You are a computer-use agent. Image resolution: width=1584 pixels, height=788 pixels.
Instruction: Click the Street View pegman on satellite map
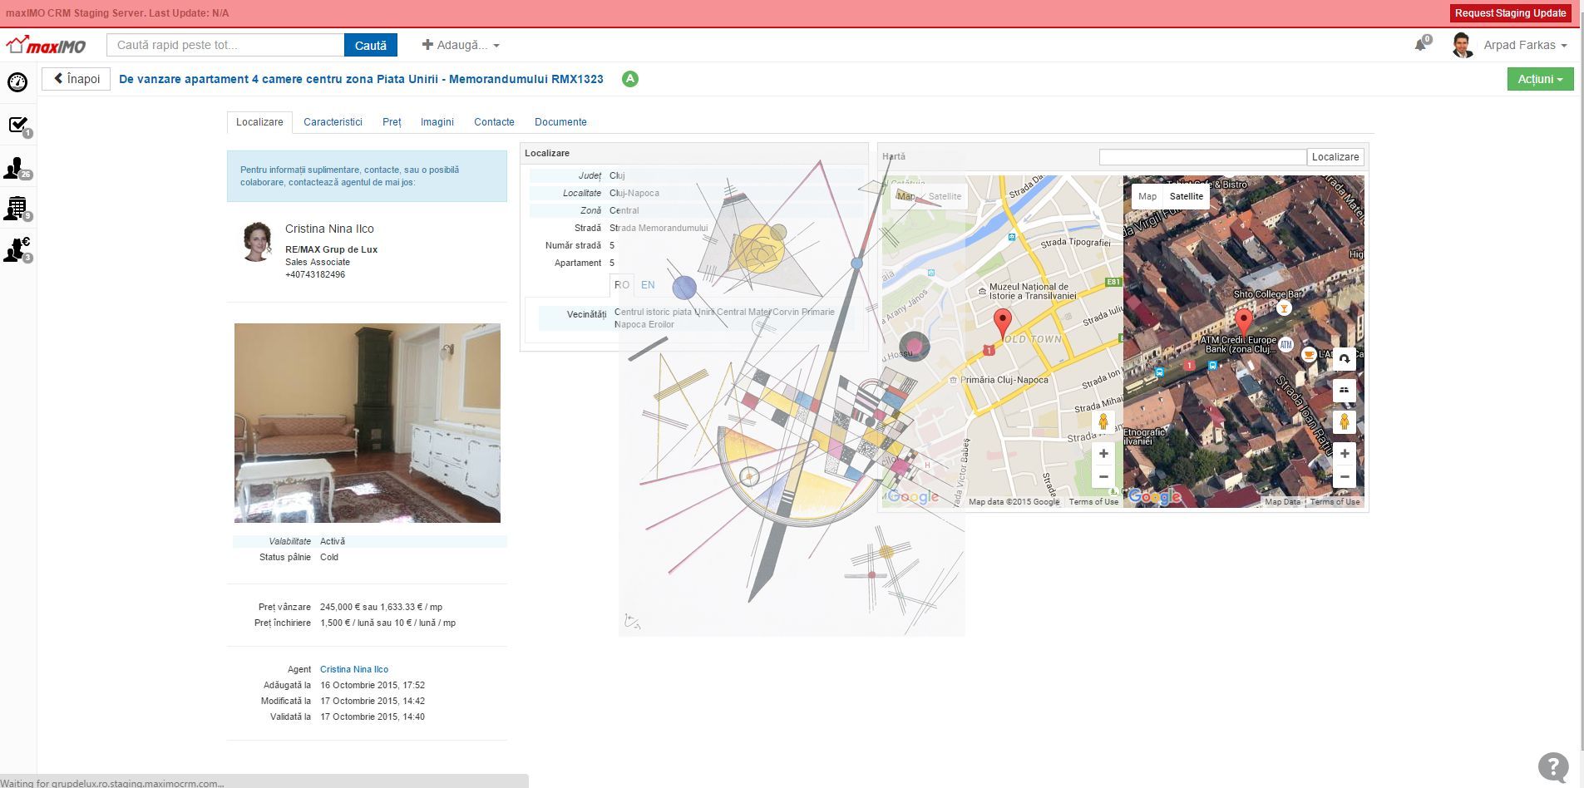(1344, 422)
